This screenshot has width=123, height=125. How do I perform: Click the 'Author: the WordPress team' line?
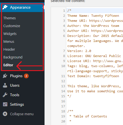click(x=93, y=26)
